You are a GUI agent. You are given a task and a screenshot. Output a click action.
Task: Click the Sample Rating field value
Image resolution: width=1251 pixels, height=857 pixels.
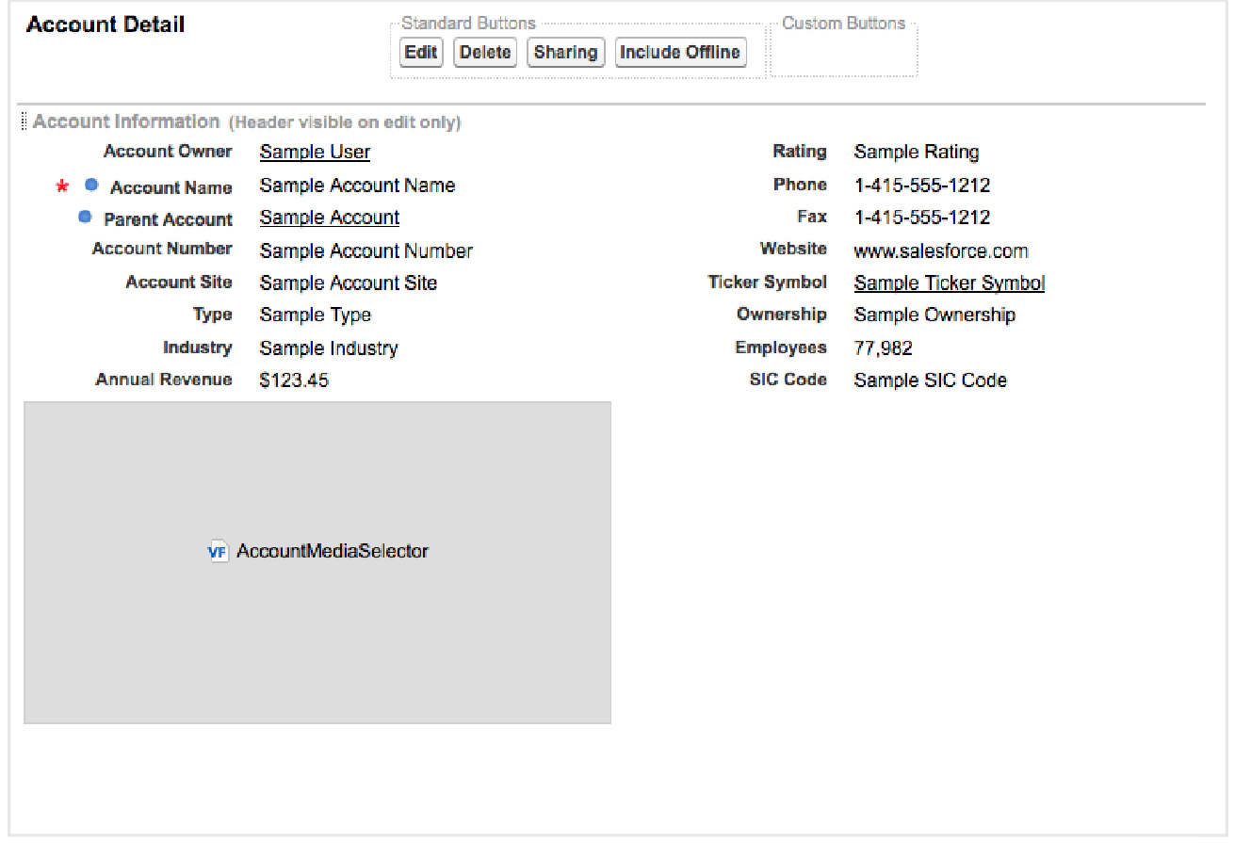coord(916,153)
